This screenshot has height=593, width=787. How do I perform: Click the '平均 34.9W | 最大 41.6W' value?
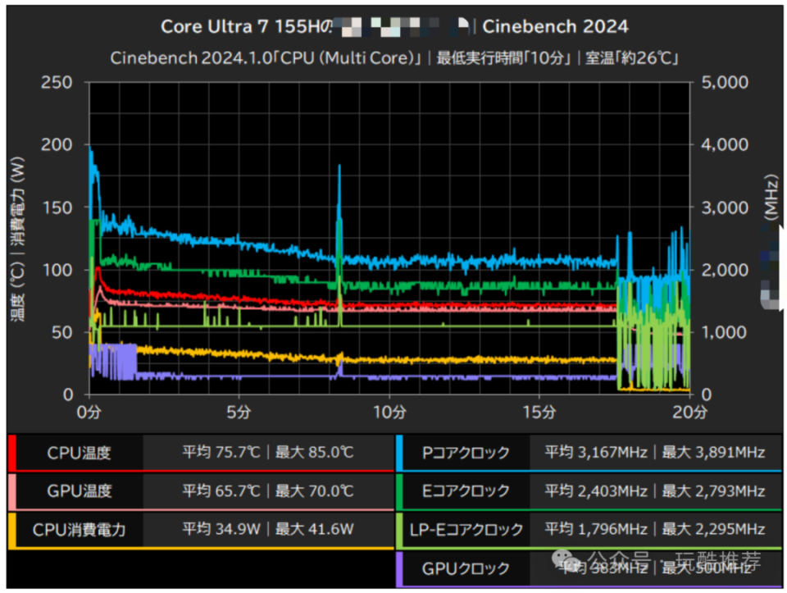pos(268,529)
